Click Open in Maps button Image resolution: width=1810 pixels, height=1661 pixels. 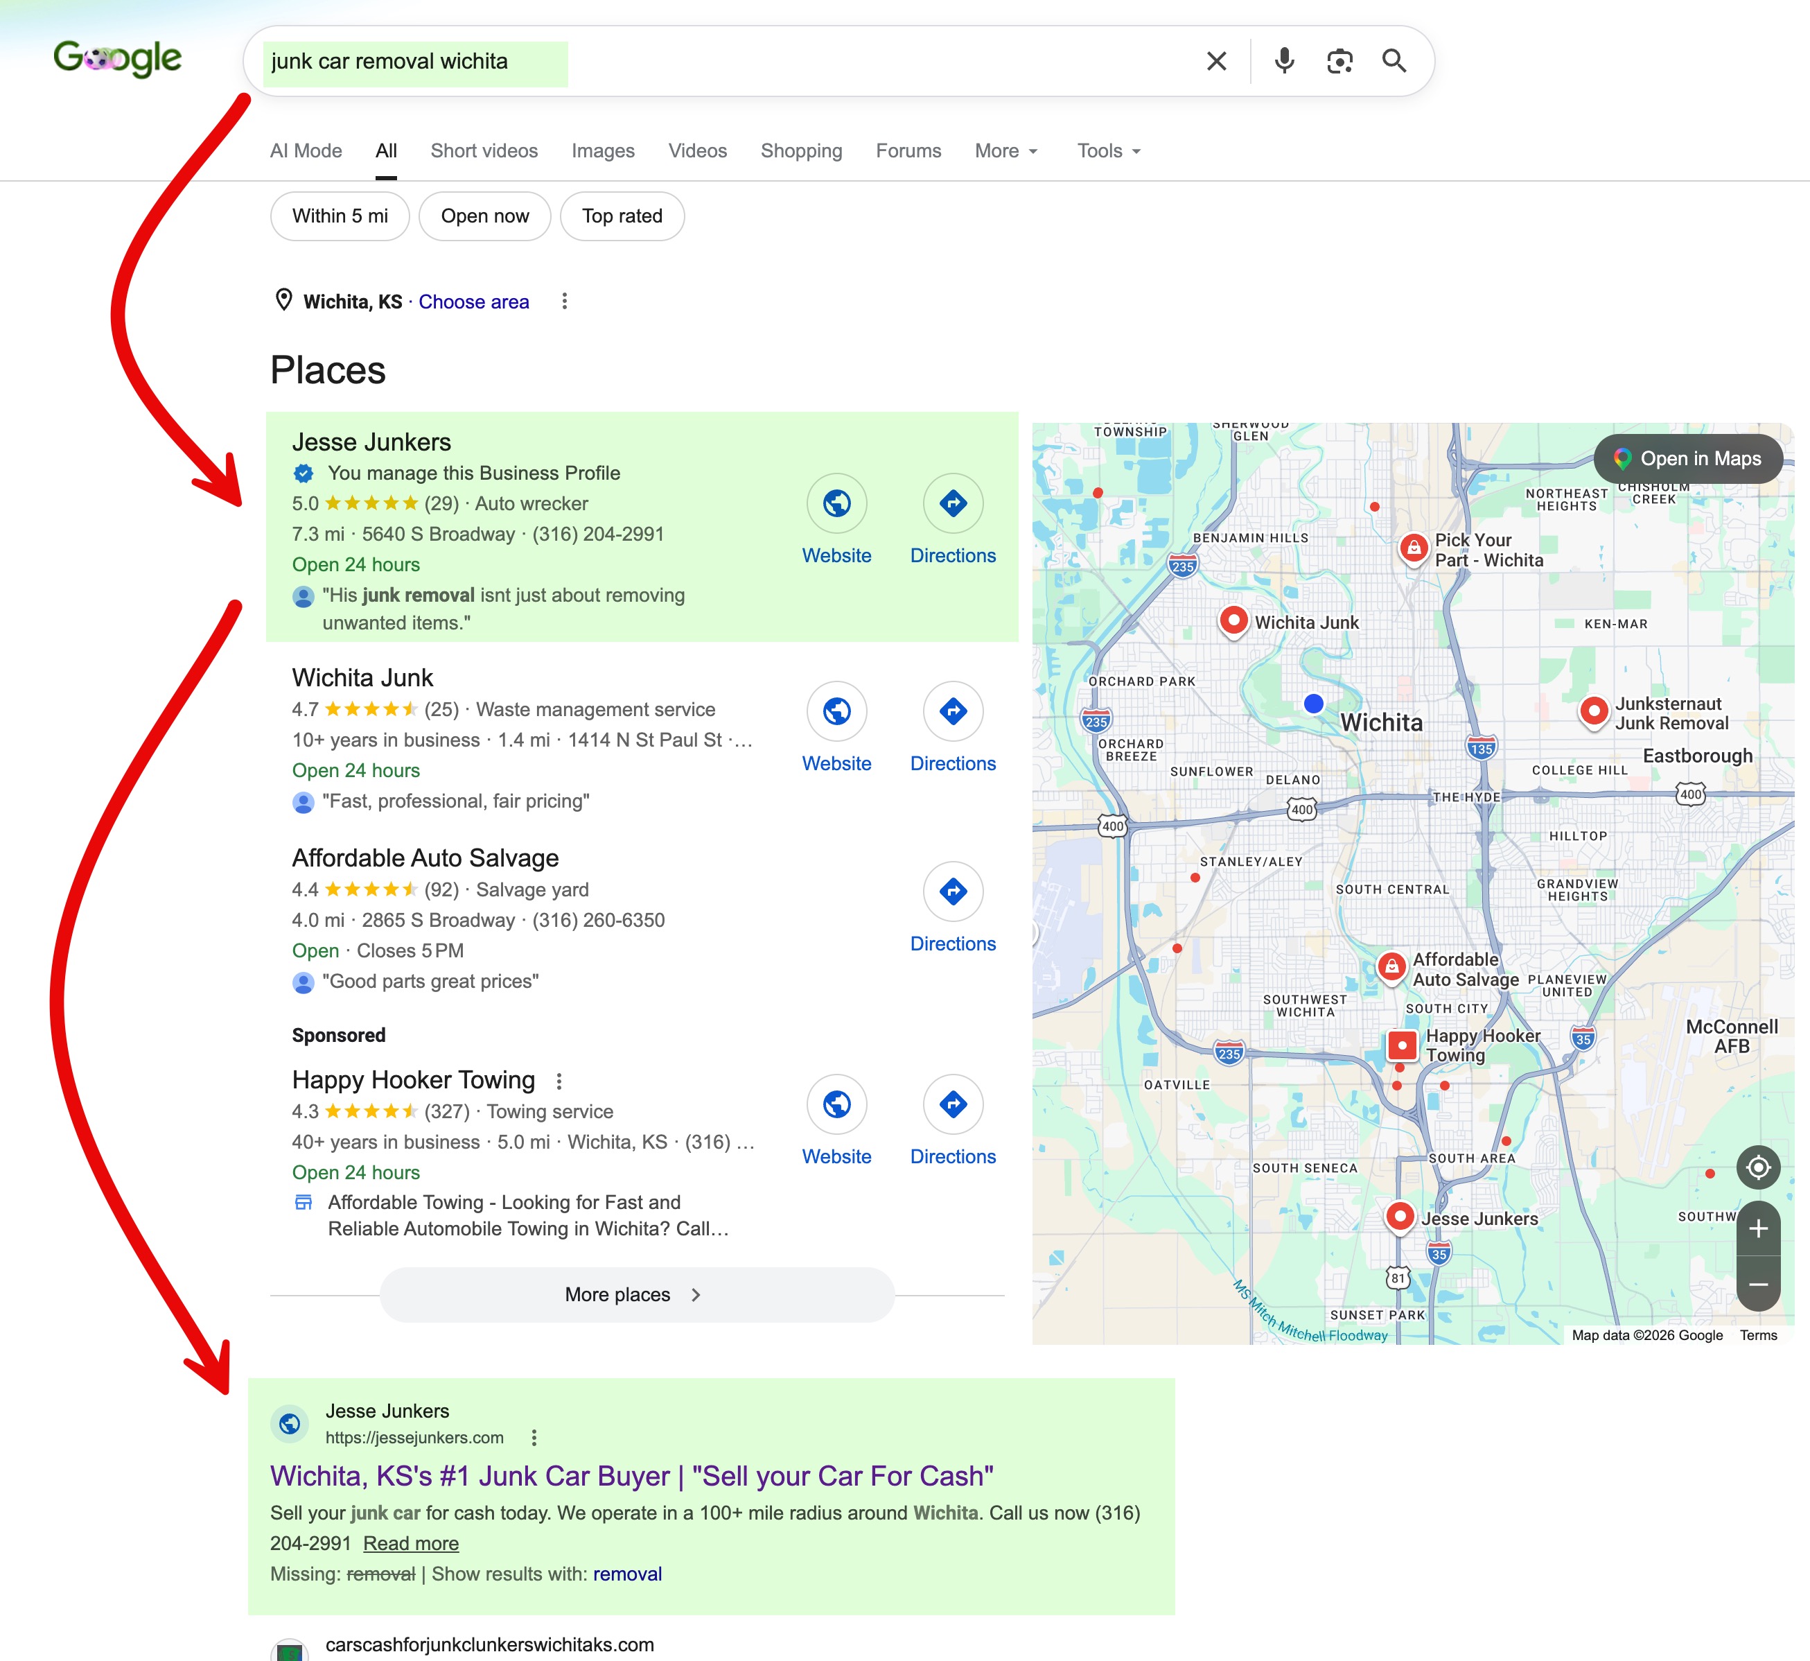coord(1688,458)
